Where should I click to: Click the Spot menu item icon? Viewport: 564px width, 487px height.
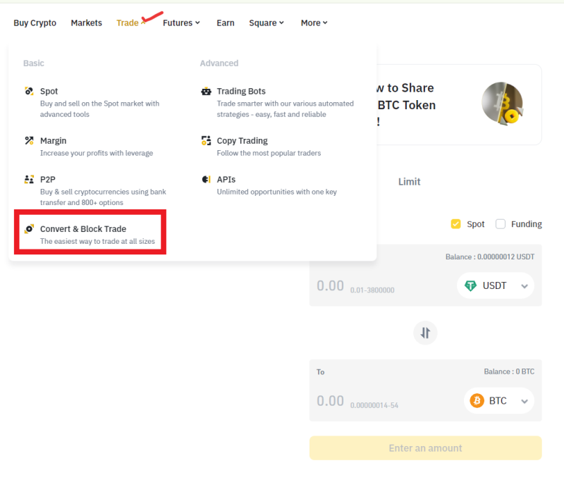(x=29, y=91)
